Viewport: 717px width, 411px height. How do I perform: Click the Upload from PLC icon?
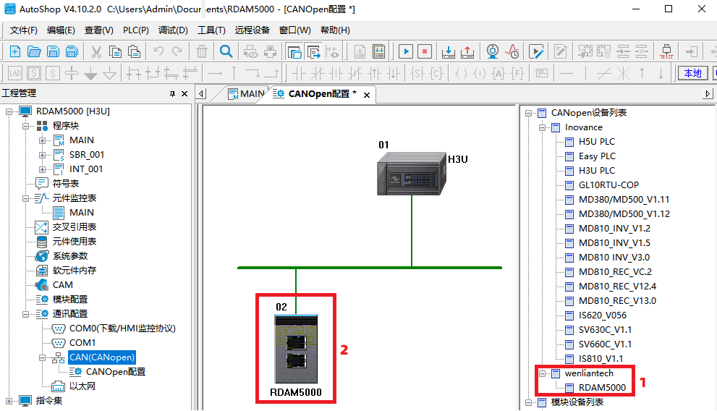point(467,51)
